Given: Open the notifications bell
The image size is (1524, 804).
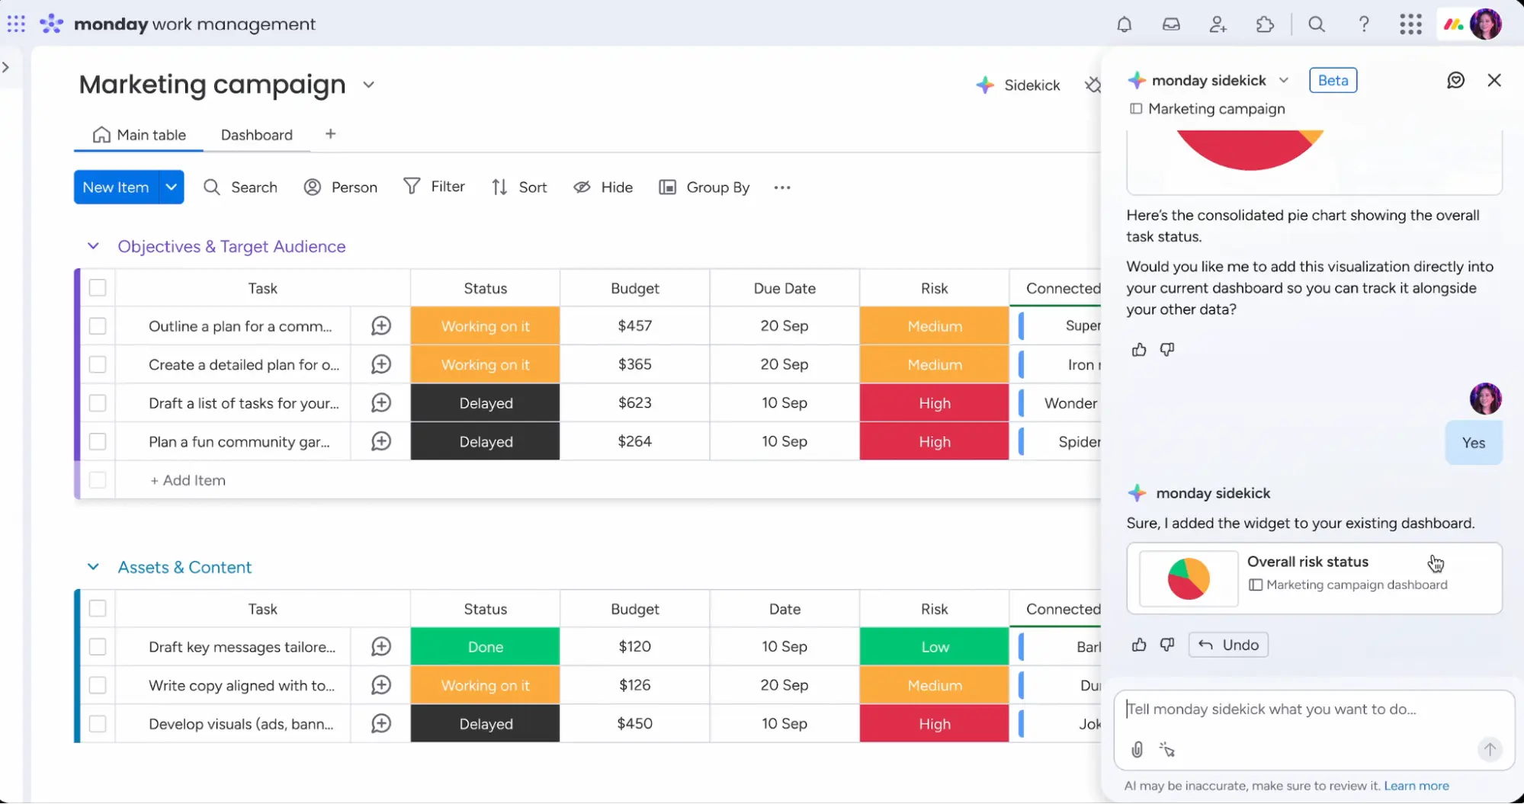Looking at the screenshot, I should pos(1124,24).
